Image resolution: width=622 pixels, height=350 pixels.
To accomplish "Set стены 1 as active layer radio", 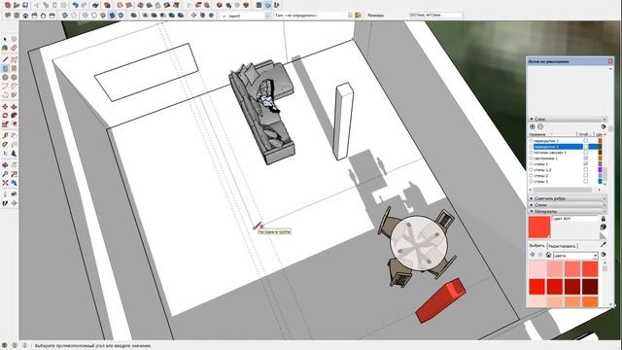I will point(532,164).
